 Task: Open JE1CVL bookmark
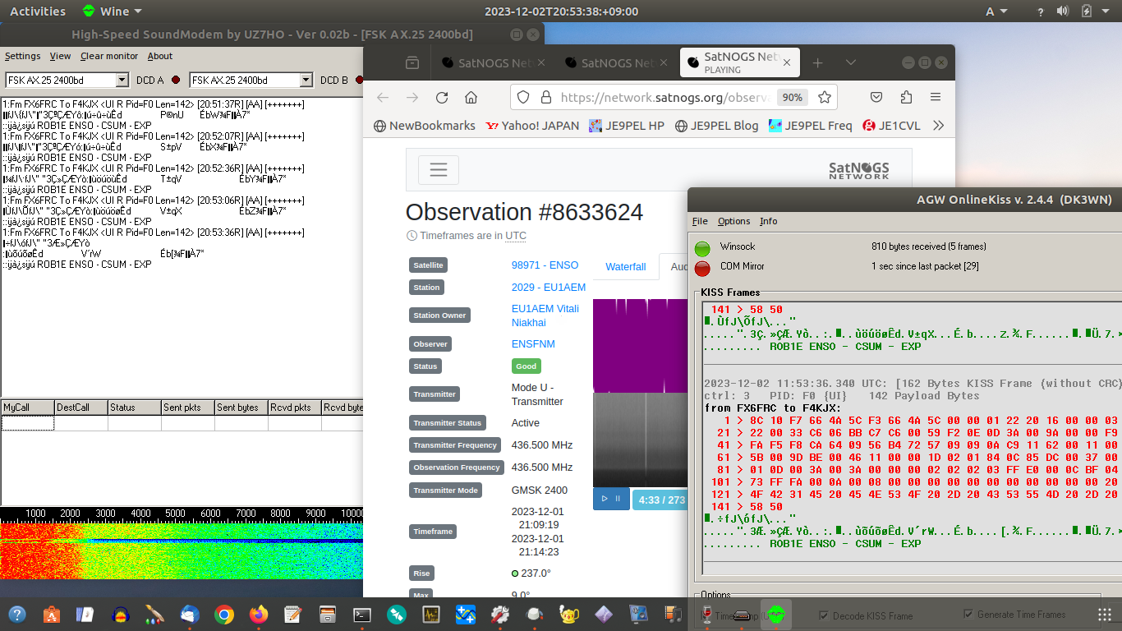tap(891, 126)
